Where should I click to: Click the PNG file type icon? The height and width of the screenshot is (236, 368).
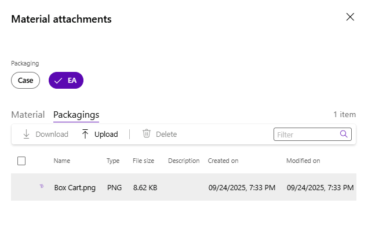tap(41, 187)
